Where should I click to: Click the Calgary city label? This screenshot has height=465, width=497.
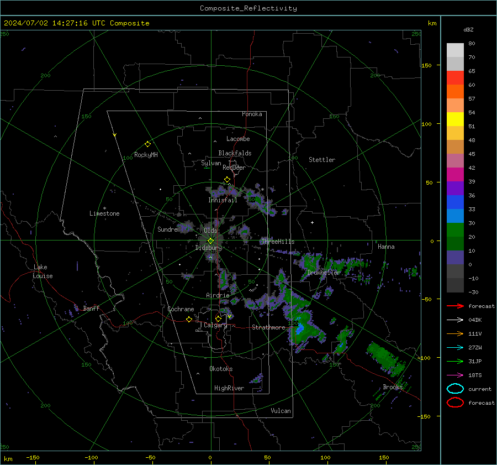[x=215, y=325]
